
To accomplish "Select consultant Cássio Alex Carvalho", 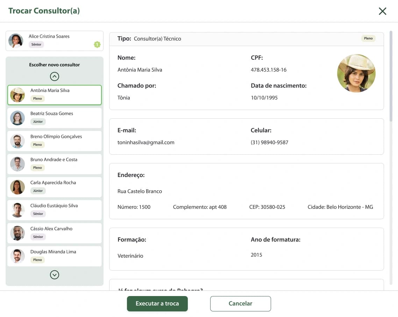I will click(54, 233).
